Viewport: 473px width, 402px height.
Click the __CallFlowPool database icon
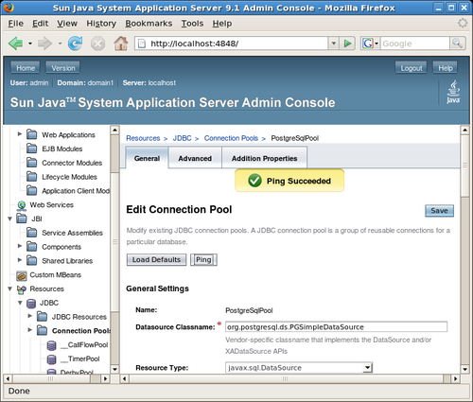[x=51, y=345]
